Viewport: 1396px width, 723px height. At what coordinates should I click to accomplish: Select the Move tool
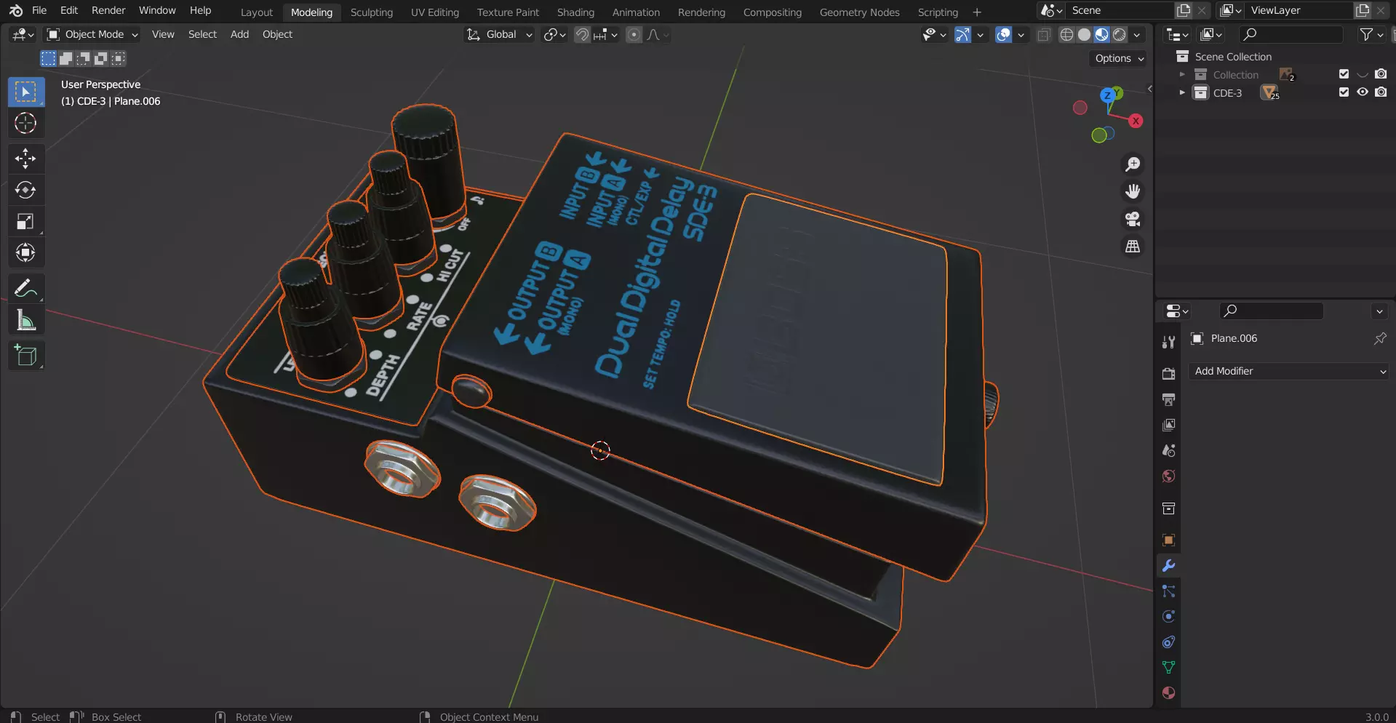(x=25, y=159)
